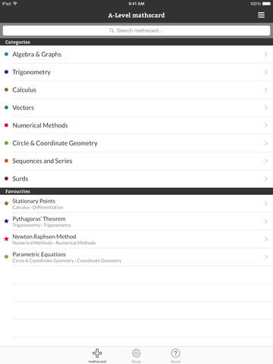
Task: Open Newton Raphson Method favourite entry
Action: [x=136, y=239]
